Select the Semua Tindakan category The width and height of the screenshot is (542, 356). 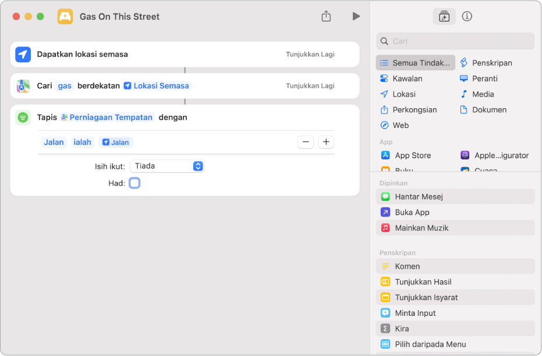pyautogui.click(x=416, y=63)
